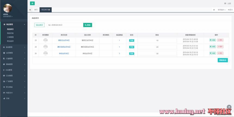Switch to the 首页 tab
Image resolution: width=234 pixels, height=117 pixels.
(x=36, y=10)
